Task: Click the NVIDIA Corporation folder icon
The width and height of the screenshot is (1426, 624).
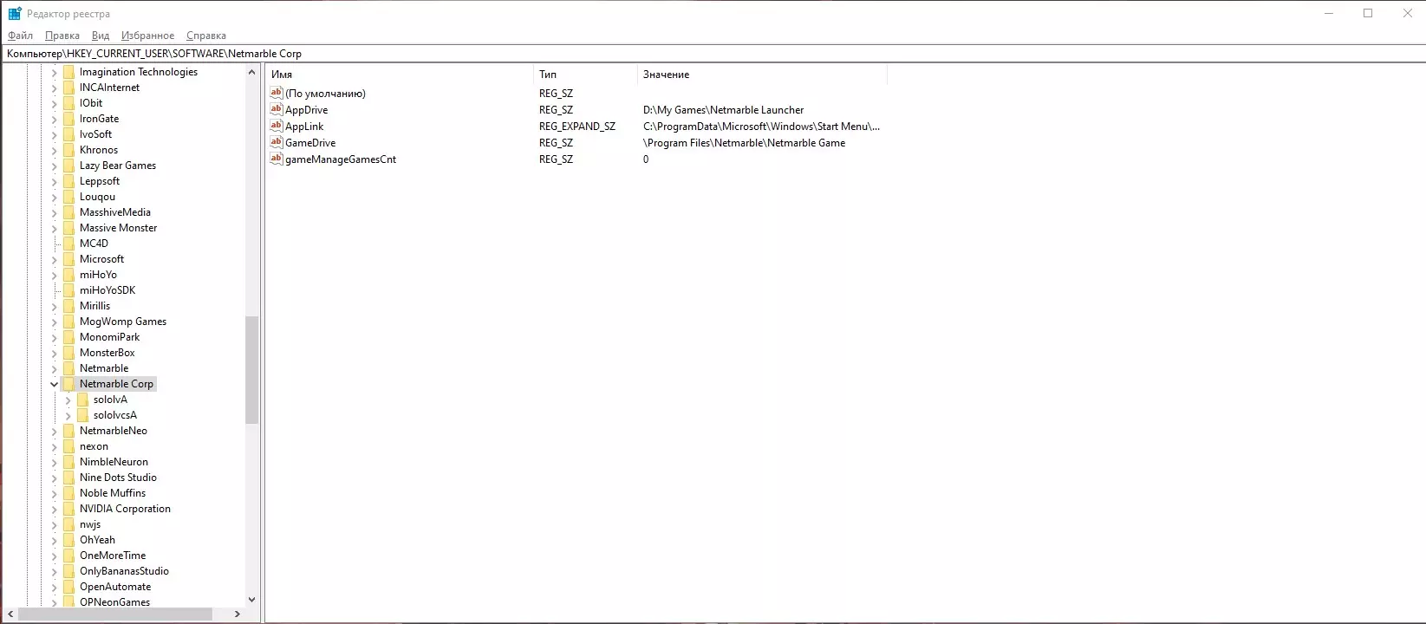Action: 68,509
